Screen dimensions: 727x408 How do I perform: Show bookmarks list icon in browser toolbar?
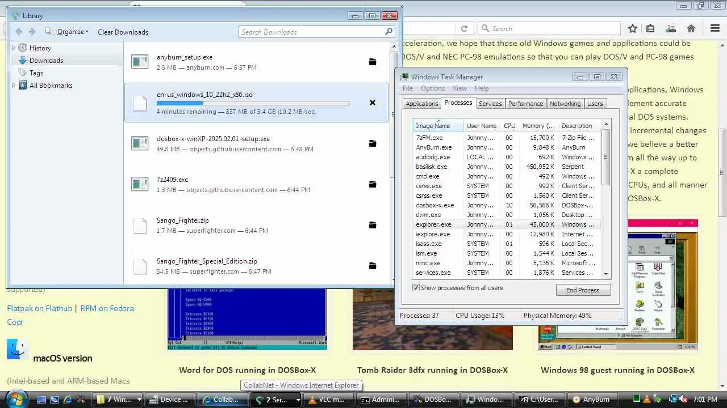click(651, 28)
